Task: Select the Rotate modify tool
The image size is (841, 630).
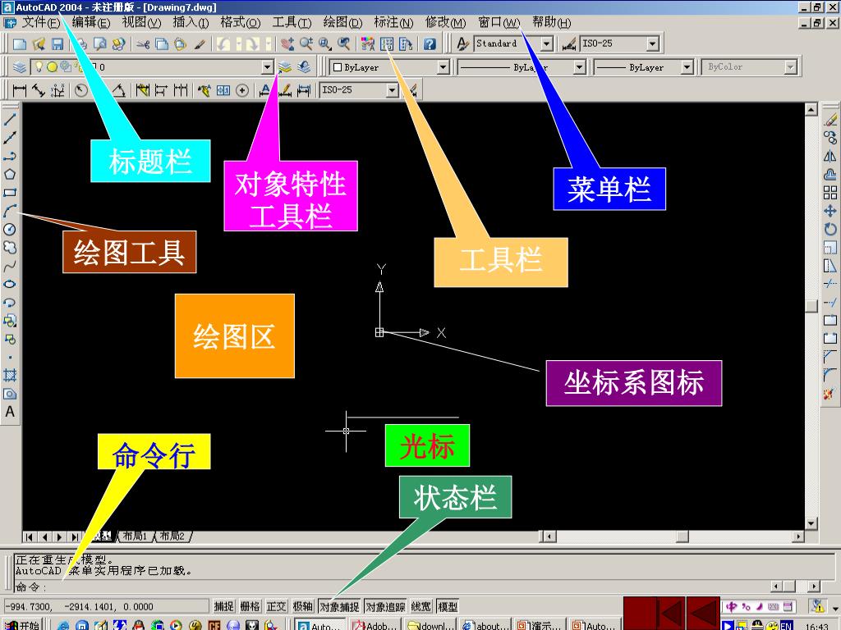Action: (830, 230)
